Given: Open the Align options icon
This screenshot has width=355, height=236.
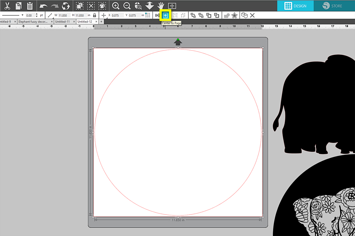Looking at the screenshot, I should pos(157,15).
